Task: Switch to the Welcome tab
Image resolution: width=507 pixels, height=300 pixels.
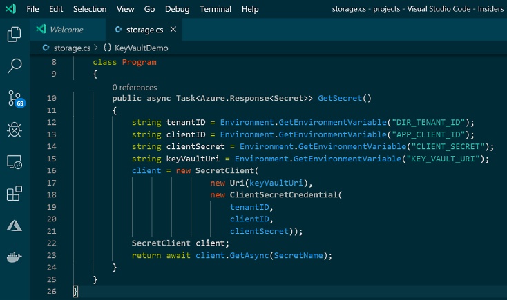Action: [66, 30]
